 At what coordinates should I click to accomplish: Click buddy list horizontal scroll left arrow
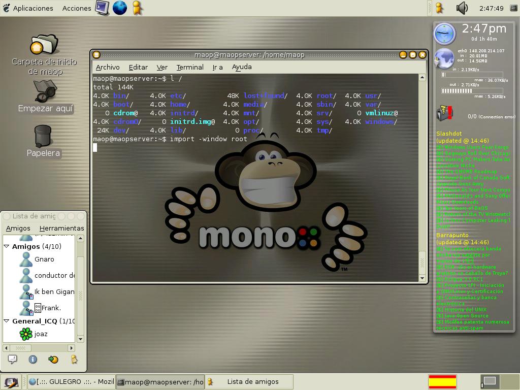[6, 348]
